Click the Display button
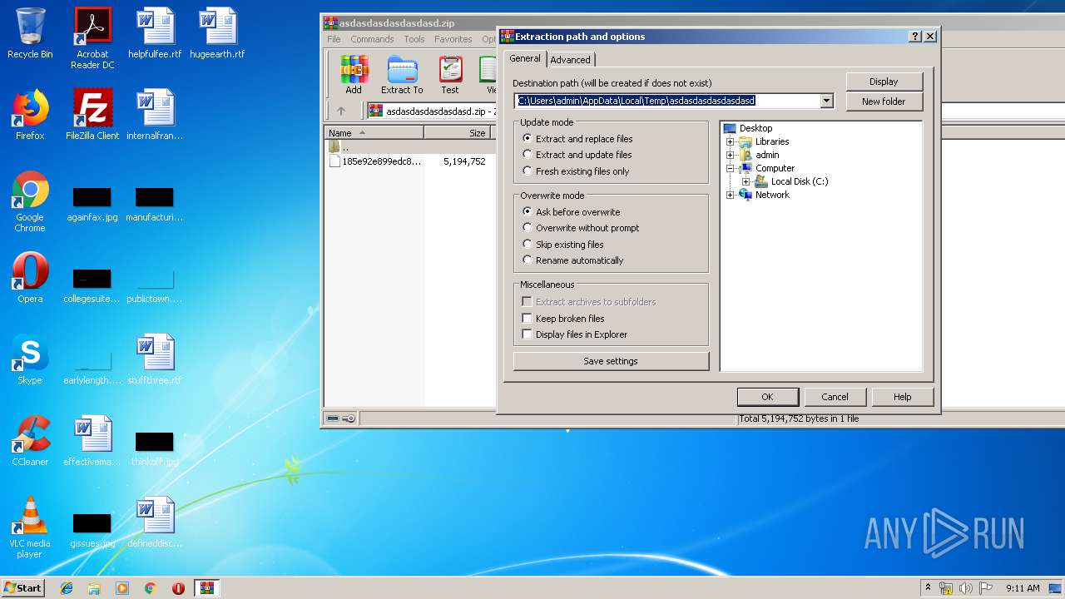The height and width of the screenshot is (599, 1065). pos(884,82)
